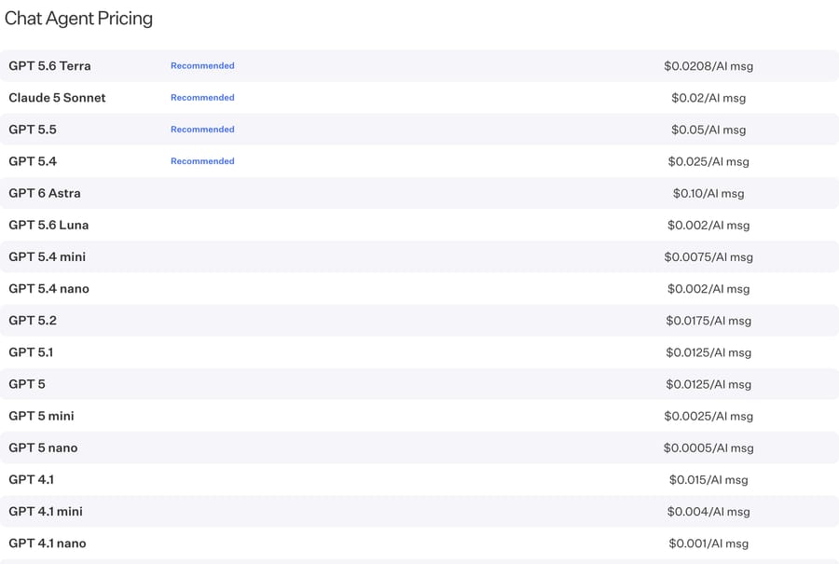Select the GPT 5.4 nano model name
The width and height of the screenshot is (839, 564).
tap(48, 288)
